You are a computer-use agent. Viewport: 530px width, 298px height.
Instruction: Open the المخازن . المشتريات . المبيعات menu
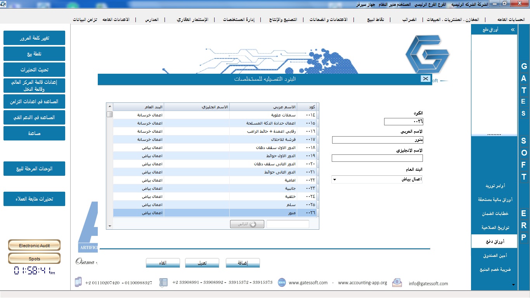(453, 19)
